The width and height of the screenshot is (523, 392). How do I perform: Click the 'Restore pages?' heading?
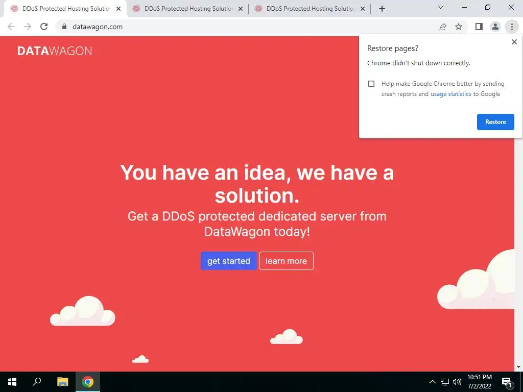(393, 48)
